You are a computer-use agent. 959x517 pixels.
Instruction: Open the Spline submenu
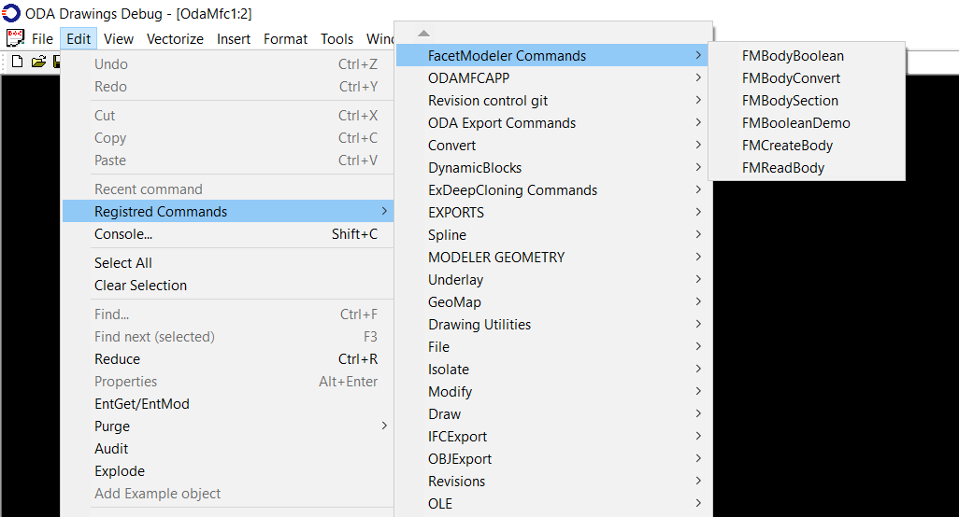pyautogui.click(x=551, y=235)
